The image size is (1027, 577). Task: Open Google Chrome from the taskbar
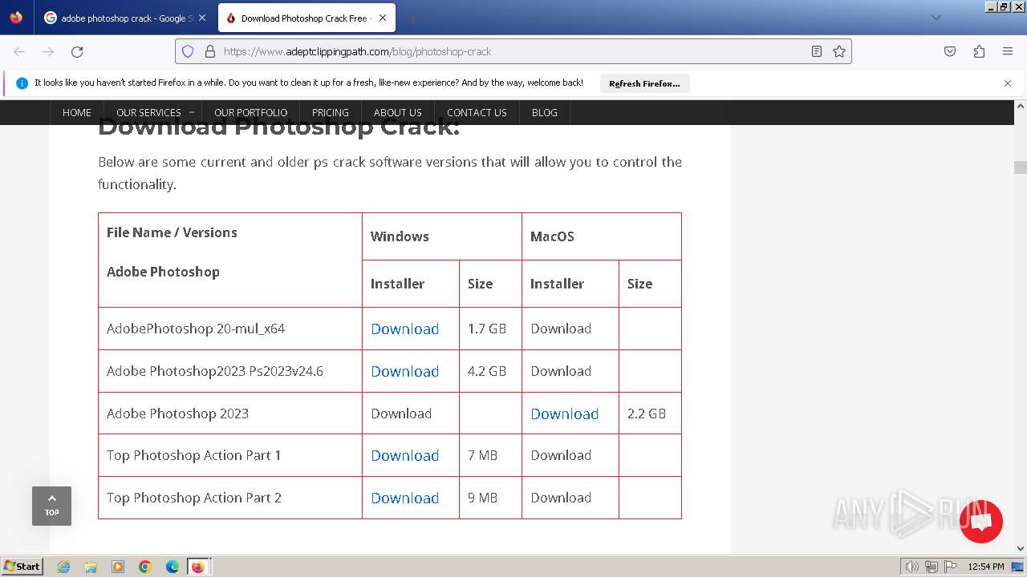(145, 567)
